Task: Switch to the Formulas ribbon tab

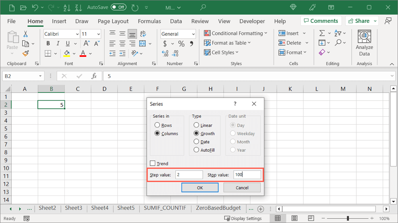Action: point(149,21)
